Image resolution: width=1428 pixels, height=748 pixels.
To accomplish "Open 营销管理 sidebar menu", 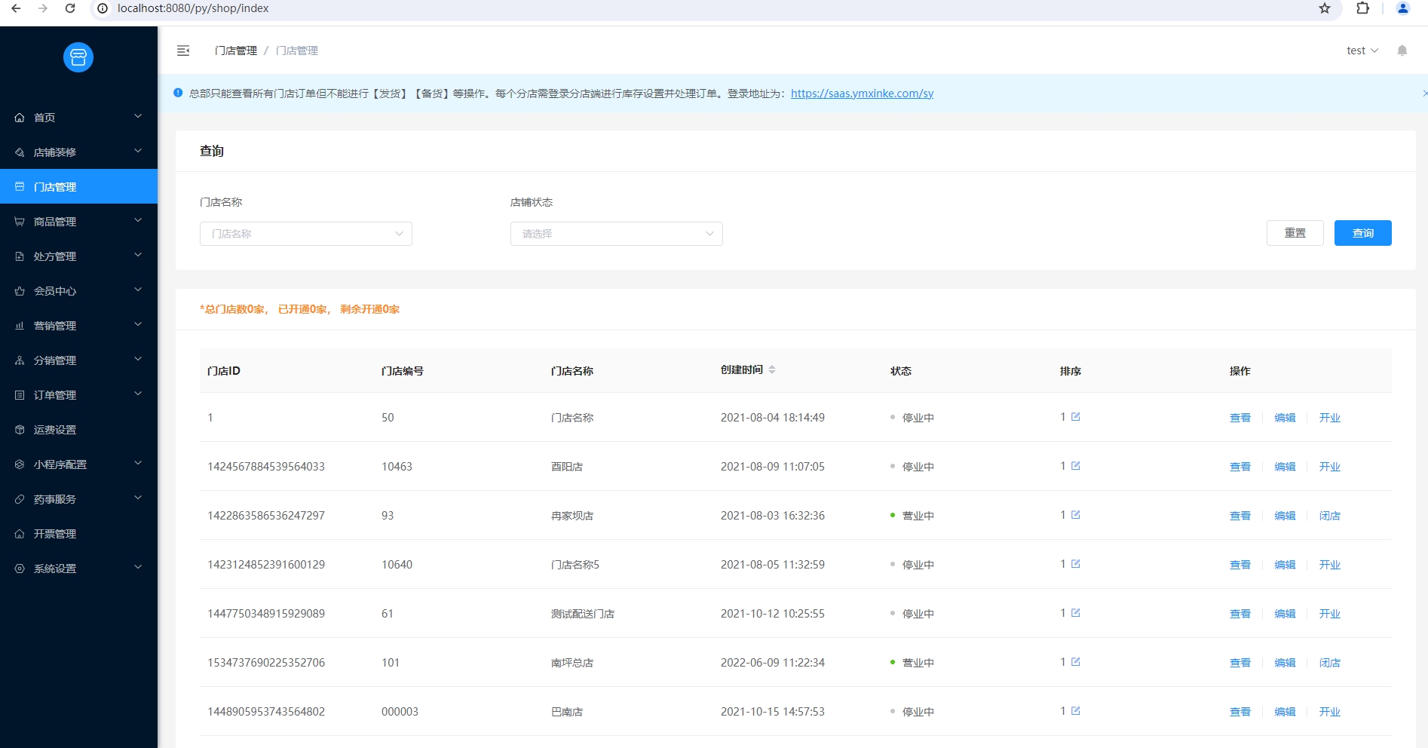I will click(x=78, y=325).
